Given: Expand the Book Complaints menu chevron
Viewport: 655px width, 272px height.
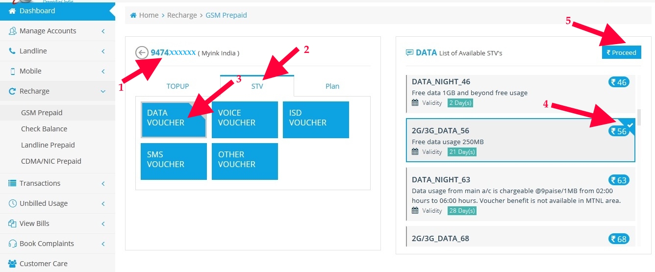Looking at the screenshot, I should (103, 244).
